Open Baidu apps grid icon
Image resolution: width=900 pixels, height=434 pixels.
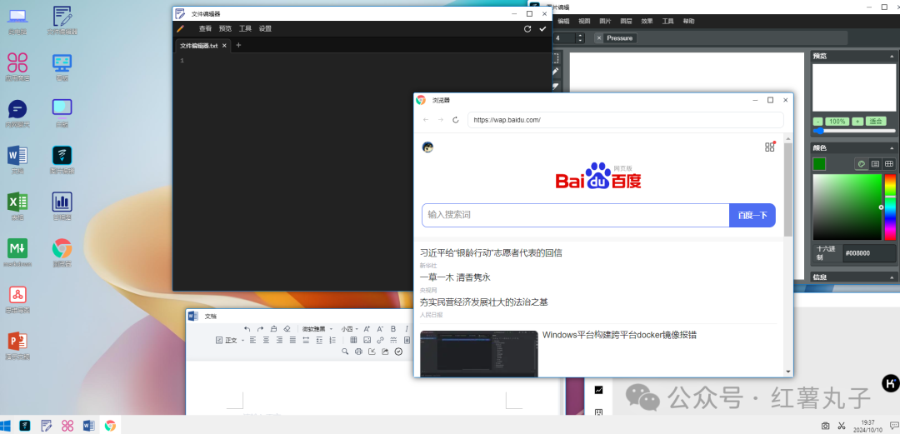pyautogui.click(x=770, y=147)
